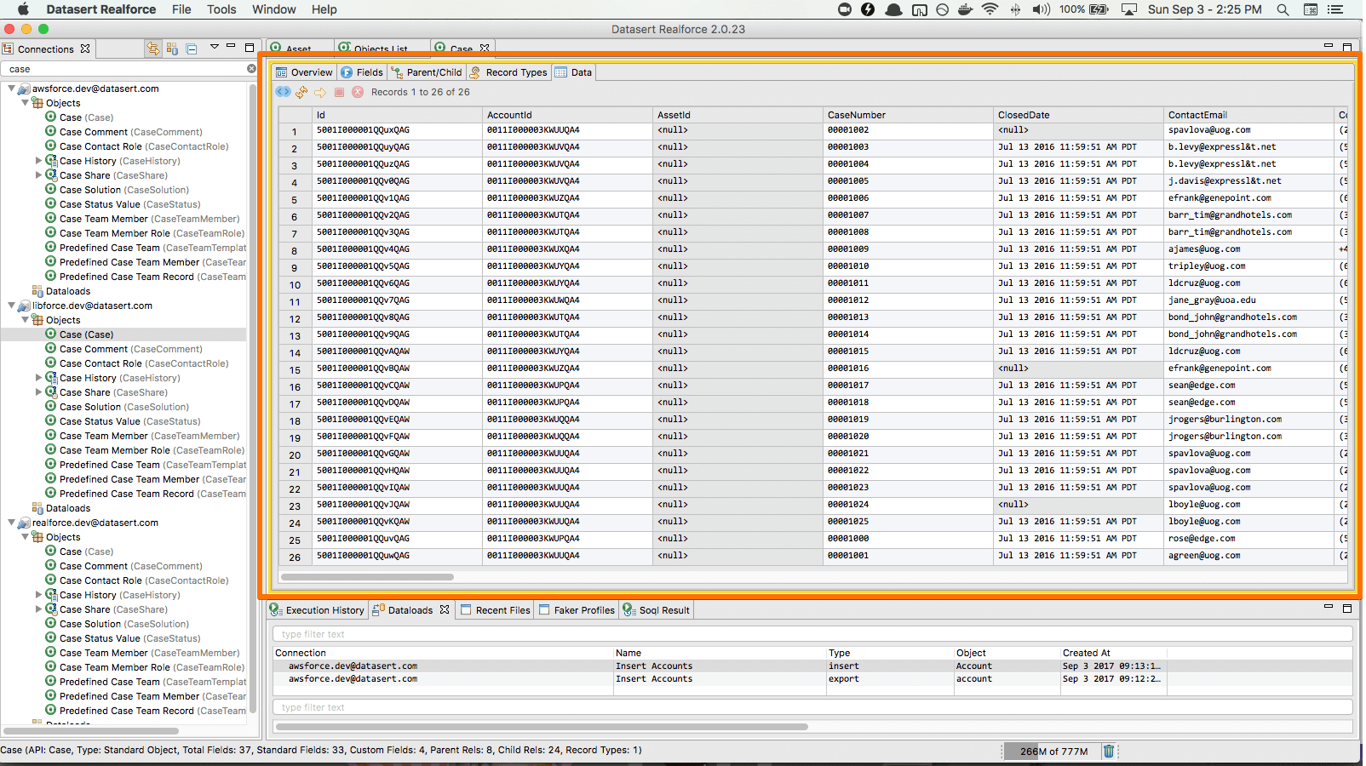1366x766 pixels.
Task: Click the red cancel circle icon
Action: (358, 92)
